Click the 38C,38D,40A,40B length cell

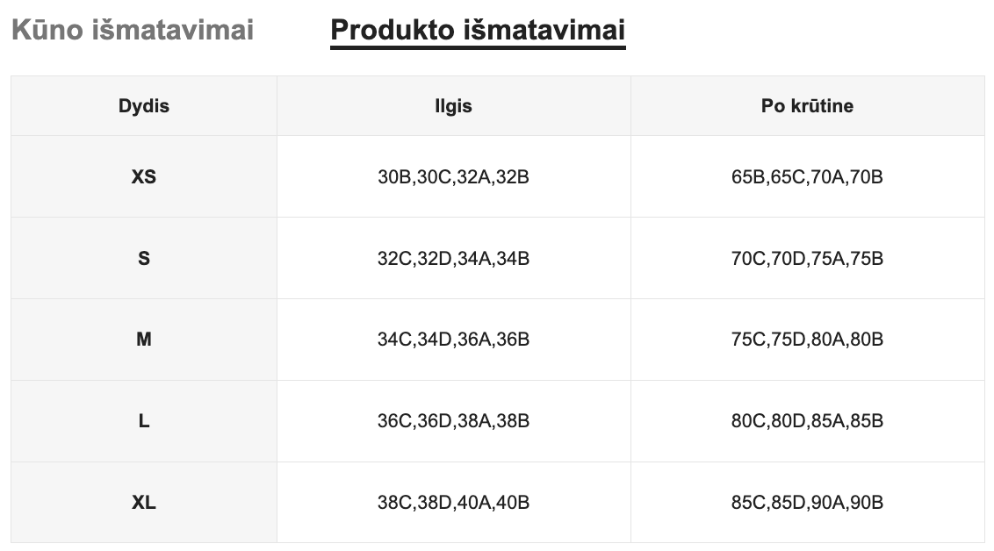click(x=453, y=503)
